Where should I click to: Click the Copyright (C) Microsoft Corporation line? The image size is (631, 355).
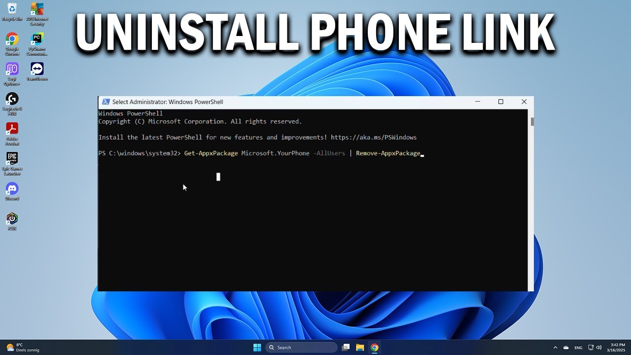click(x=200, y=121)
